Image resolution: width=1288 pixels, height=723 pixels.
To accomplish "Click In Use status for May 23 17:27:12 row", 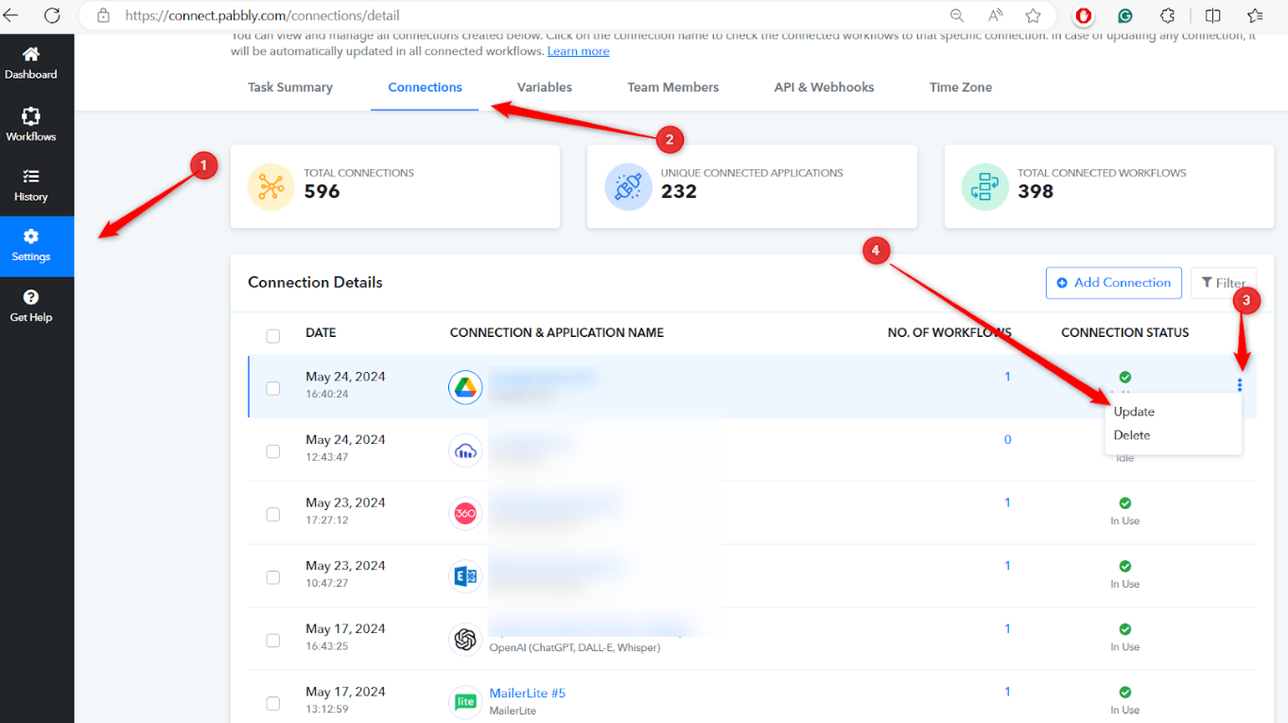I will coord(1124,521).
